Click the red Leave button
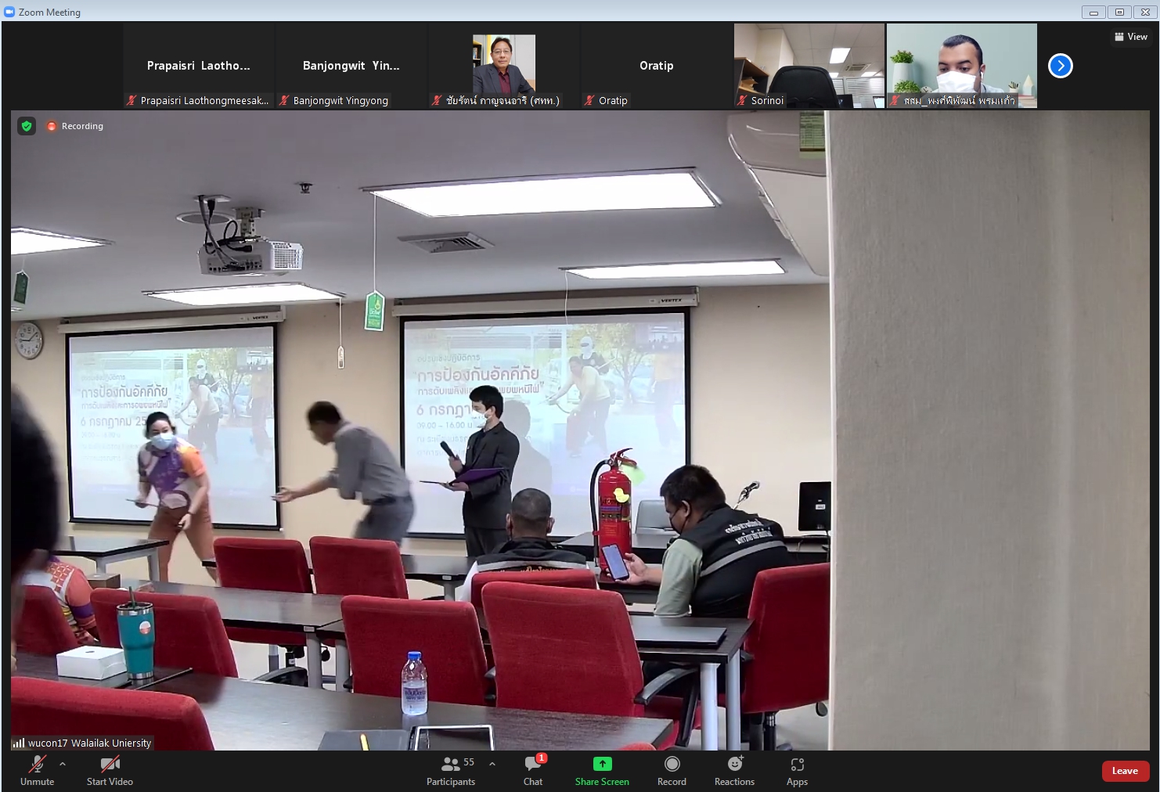This screenshot has width=1160, height=792. [x=1125, y=771]
